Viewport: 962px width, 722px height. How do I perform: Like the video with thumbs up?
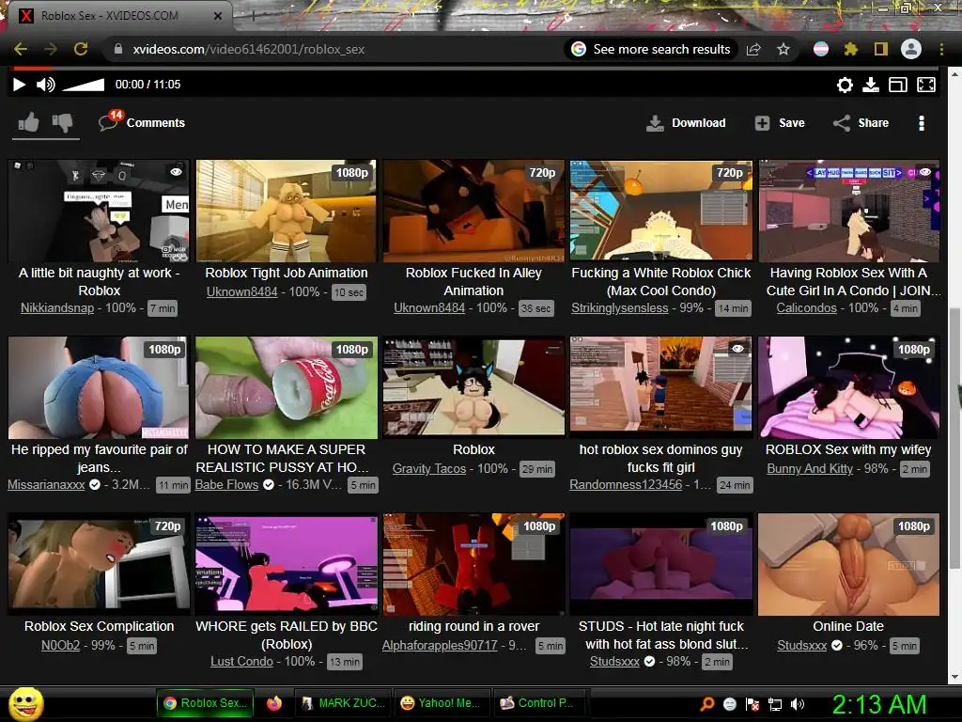29,123
